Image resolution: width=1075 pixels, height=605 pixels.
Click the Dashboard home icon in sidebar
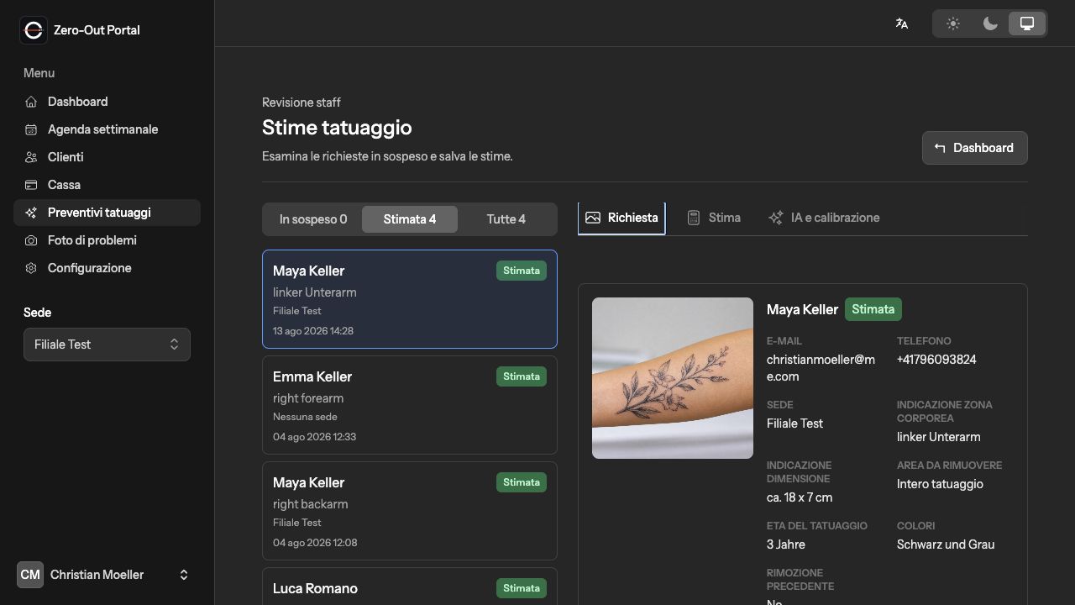[x=31, y=102]
